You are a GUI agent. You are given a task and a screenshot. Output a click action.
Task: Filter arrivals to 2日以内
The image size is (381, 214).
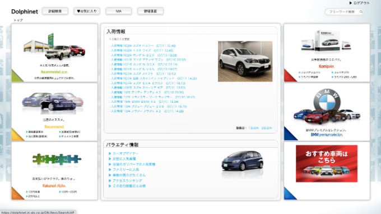pyautogui.click(x=267, y=128)
